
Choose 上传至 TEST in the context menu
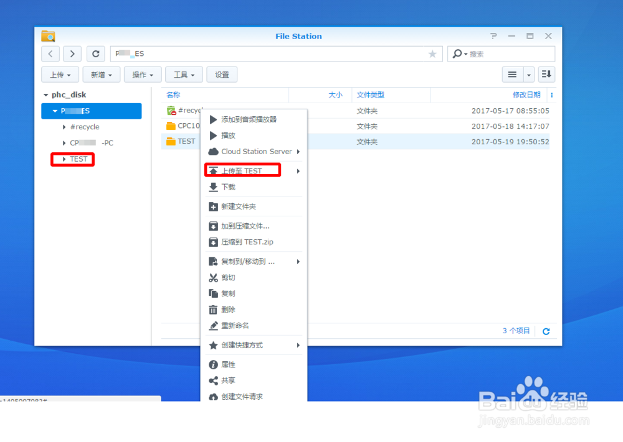[254, 171]
